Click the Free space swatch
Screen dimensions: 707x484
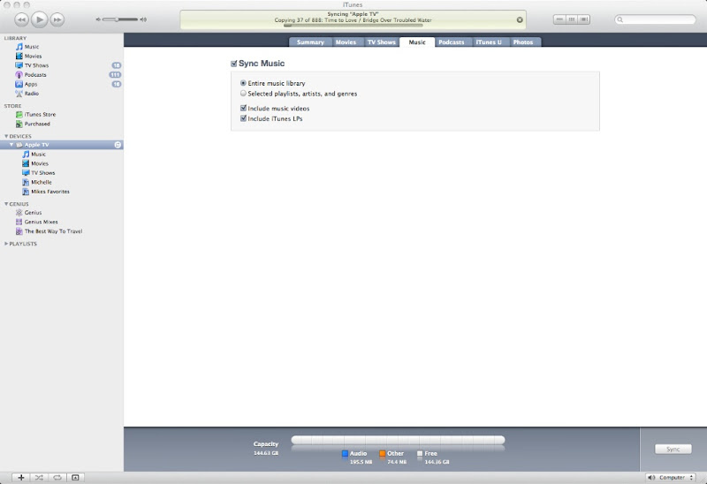pyautogui.click(x=420, y=453)
